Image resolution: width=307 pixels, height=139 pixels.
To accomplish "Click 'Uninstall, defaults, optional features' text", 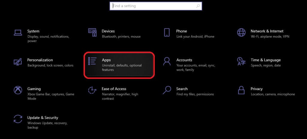I will click(x=122, y=67).
